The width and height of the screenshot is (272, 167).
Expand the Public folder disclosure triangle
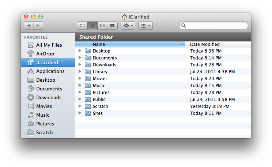coord(80,100)
